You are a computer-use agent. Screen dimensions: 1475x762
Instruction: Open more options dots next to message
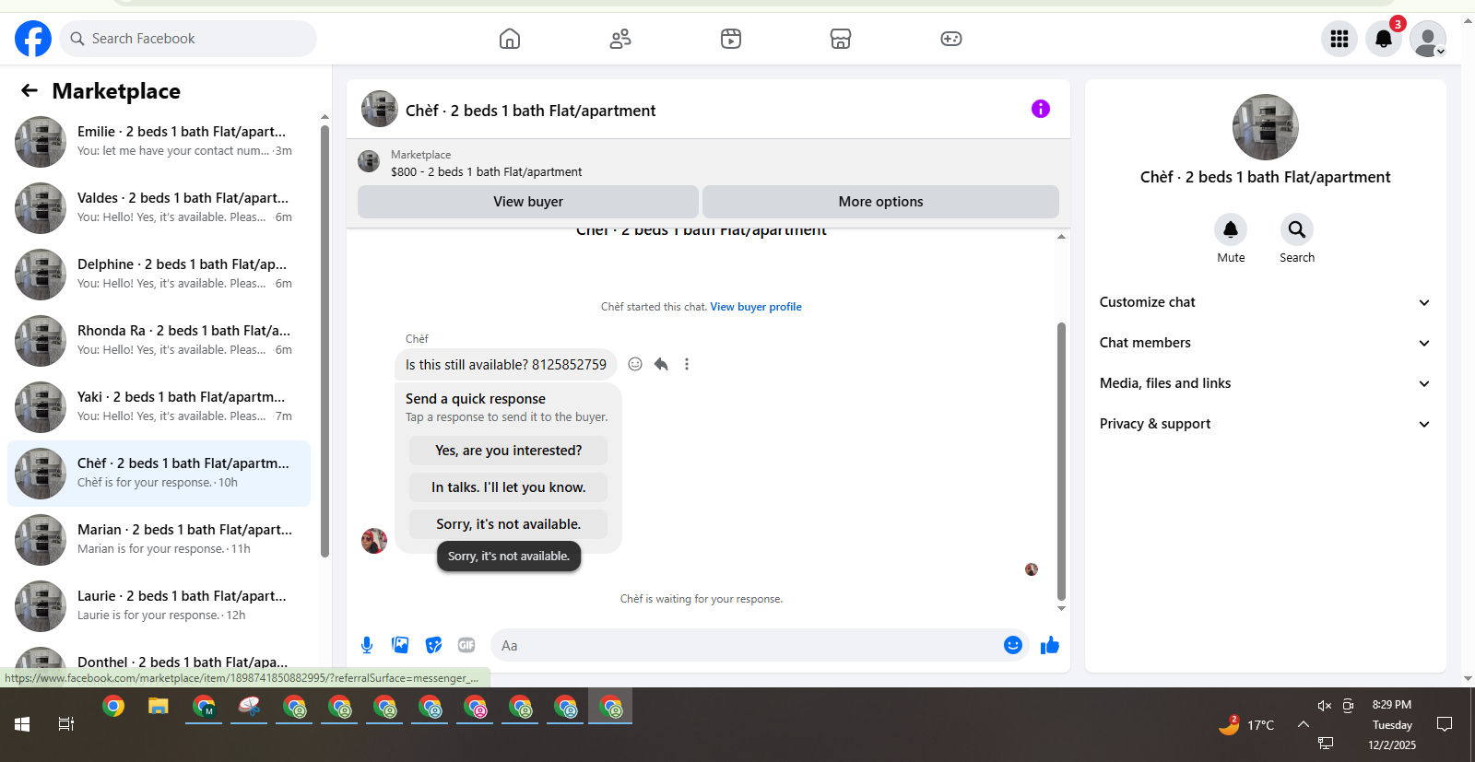point(687,364)
